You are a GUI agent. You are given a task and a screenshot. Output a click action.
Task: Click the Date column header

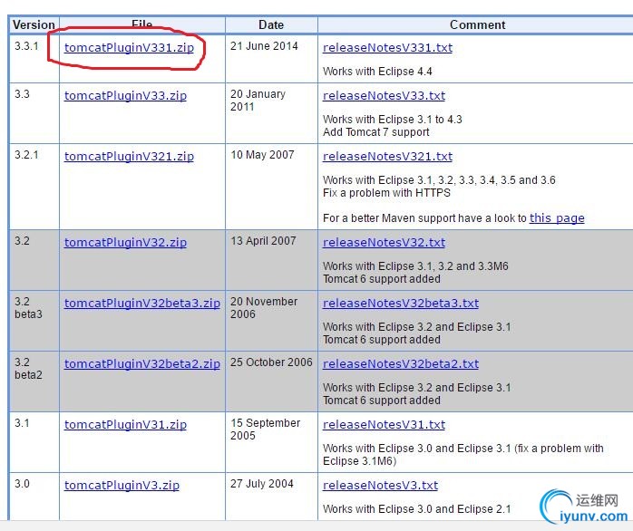271,25
